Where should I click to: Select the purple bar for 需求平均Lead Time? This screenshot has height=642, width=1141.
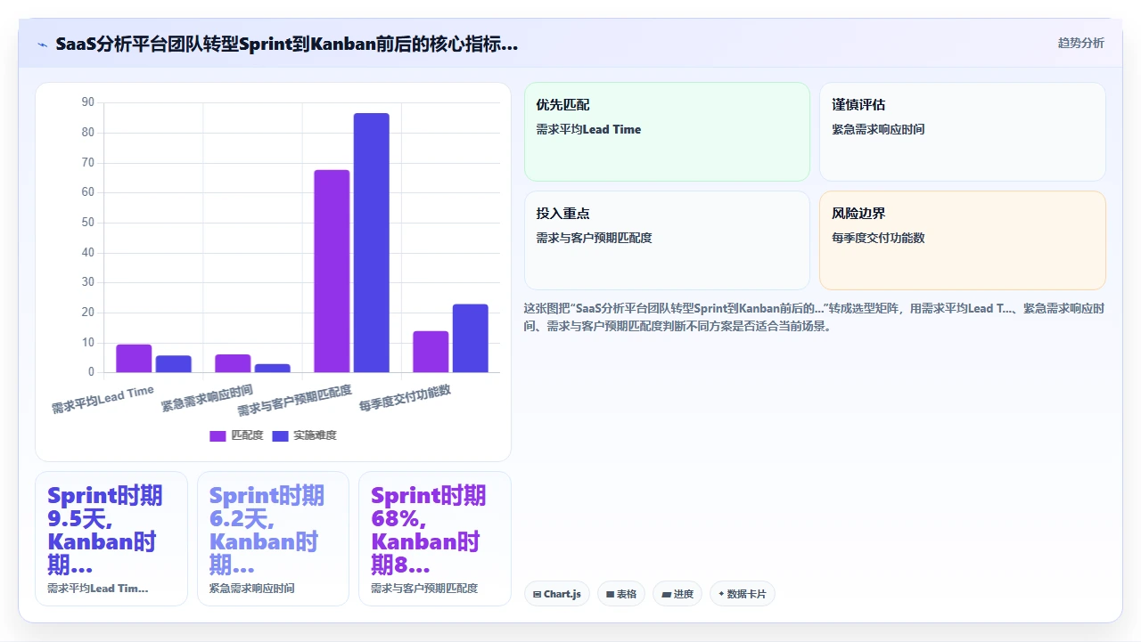tap(134, 358)
